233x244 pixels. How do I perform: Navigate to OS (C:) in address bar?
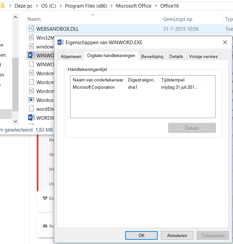49,6
